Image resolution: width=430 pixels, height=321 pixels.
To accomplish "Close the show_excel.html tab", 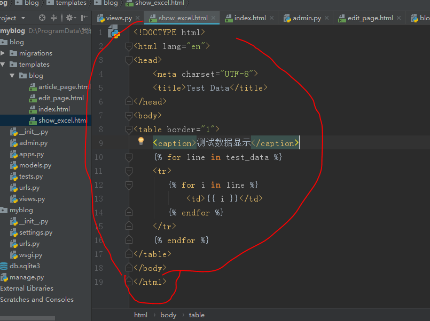I will click(x=213, y=18).
